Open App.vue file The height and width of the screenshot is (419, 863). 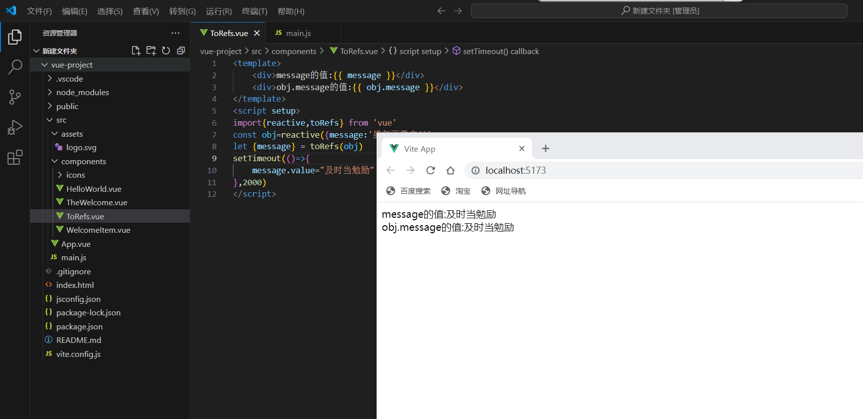pyautogui.click(x=110, y=244)
